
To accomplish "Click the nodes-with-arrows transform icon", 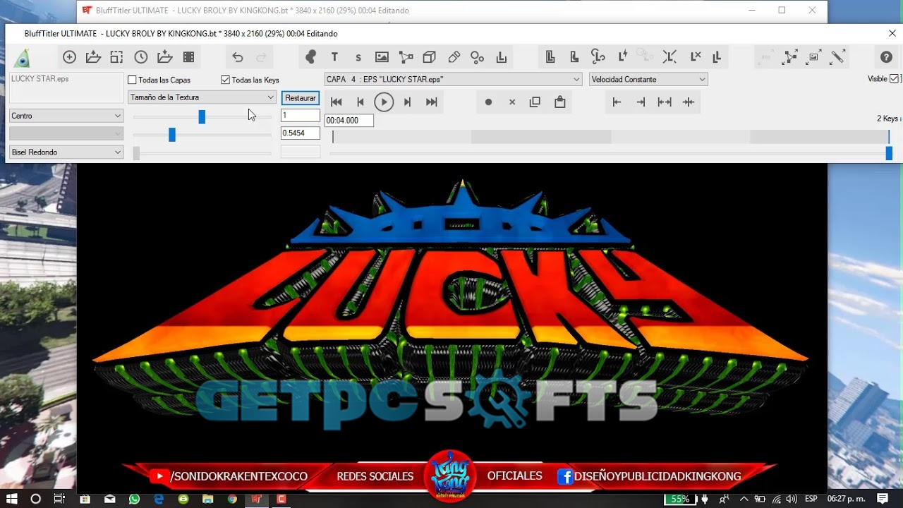I will (x=790, y=57).
